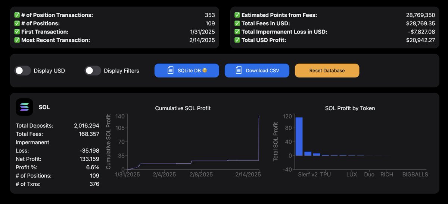Click the checkmark beside Total Impermanent Loss in USD
Screen dimensions: 448x204
(x=237, y=32)
